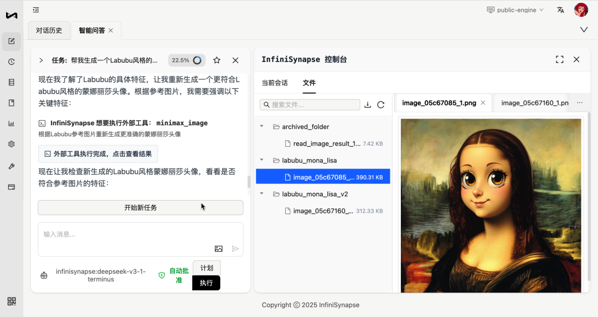Select the 文件 tab
The height and width of the screenshot is (317, 598).
310,83
